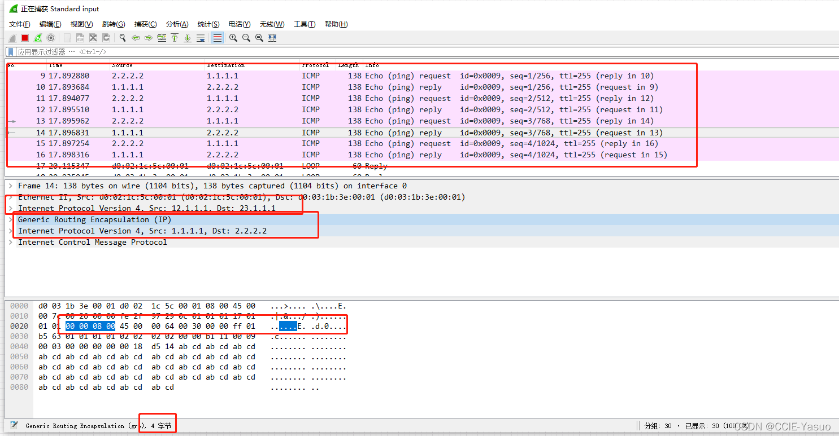Viewport: 839px width, 436px height.
Task: Open the 跳转(G) menu
Action: pyautogui.click(x=114, y=24)
